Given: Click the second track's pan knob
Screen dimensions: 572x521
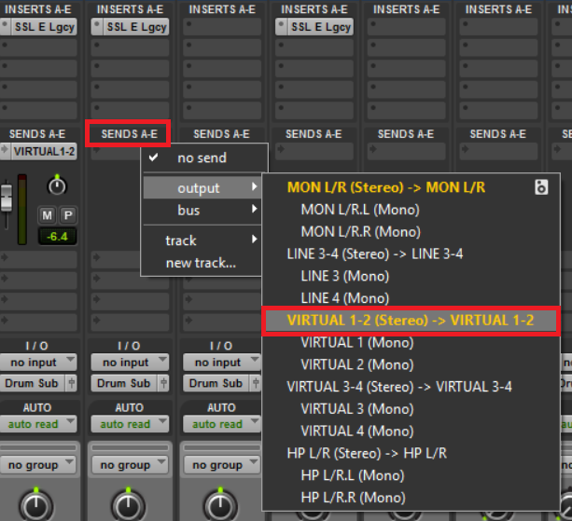Looking at the screenshot, I should click(x=129, y=504).
